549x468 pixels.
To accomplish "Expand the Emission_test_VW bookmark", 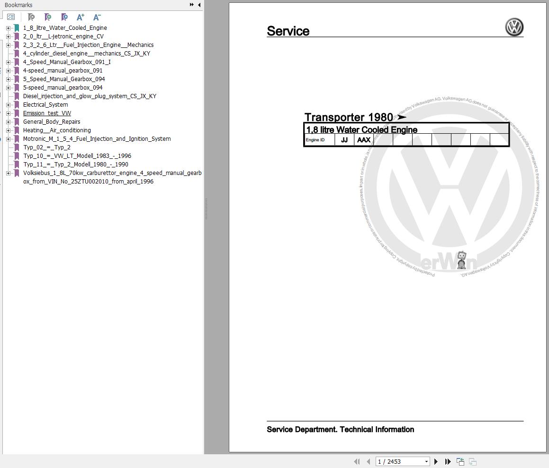I will pyautogui.click(x=8, y=113).
